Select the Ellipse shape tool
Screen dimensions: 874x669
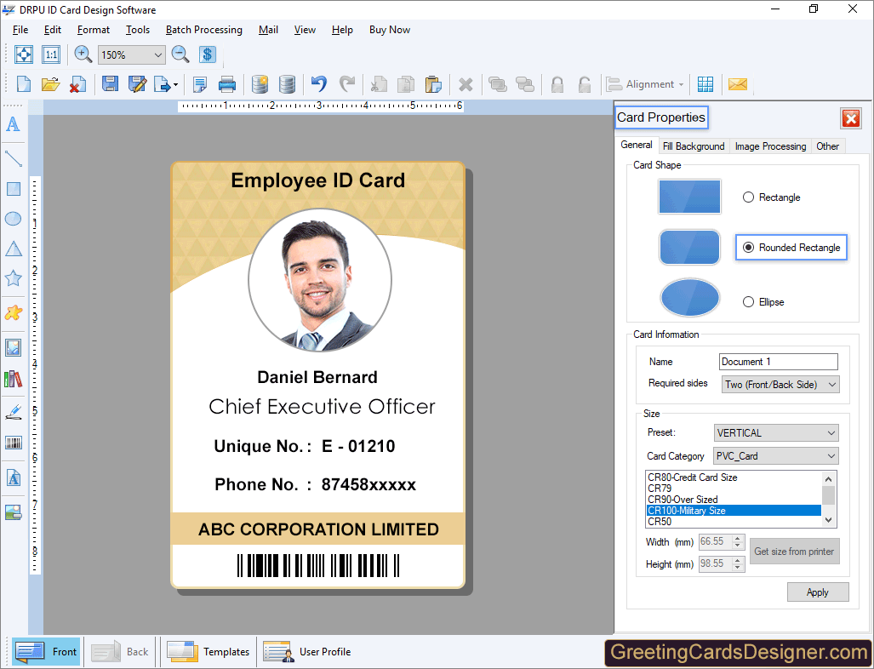[13, 219]
